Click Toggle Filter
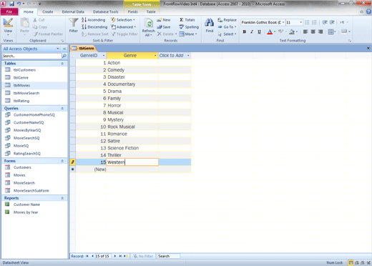 [124, 34]
